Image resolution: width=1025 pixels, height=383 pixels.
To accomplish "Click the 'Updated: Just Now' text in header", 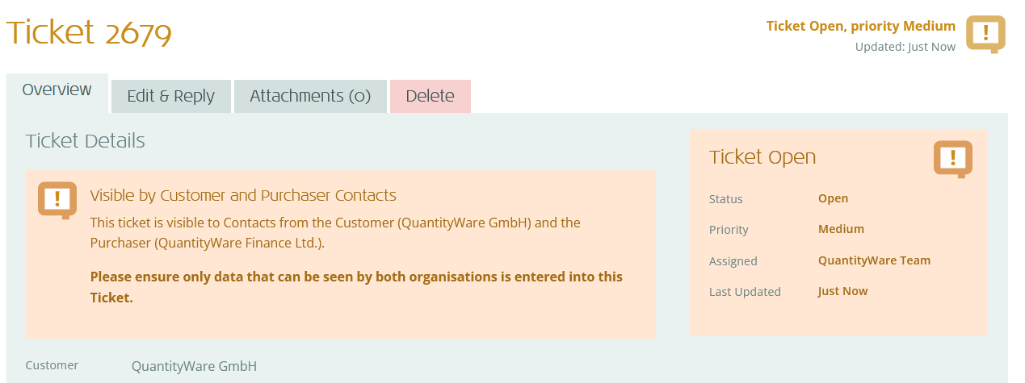I will coord(905,47).
